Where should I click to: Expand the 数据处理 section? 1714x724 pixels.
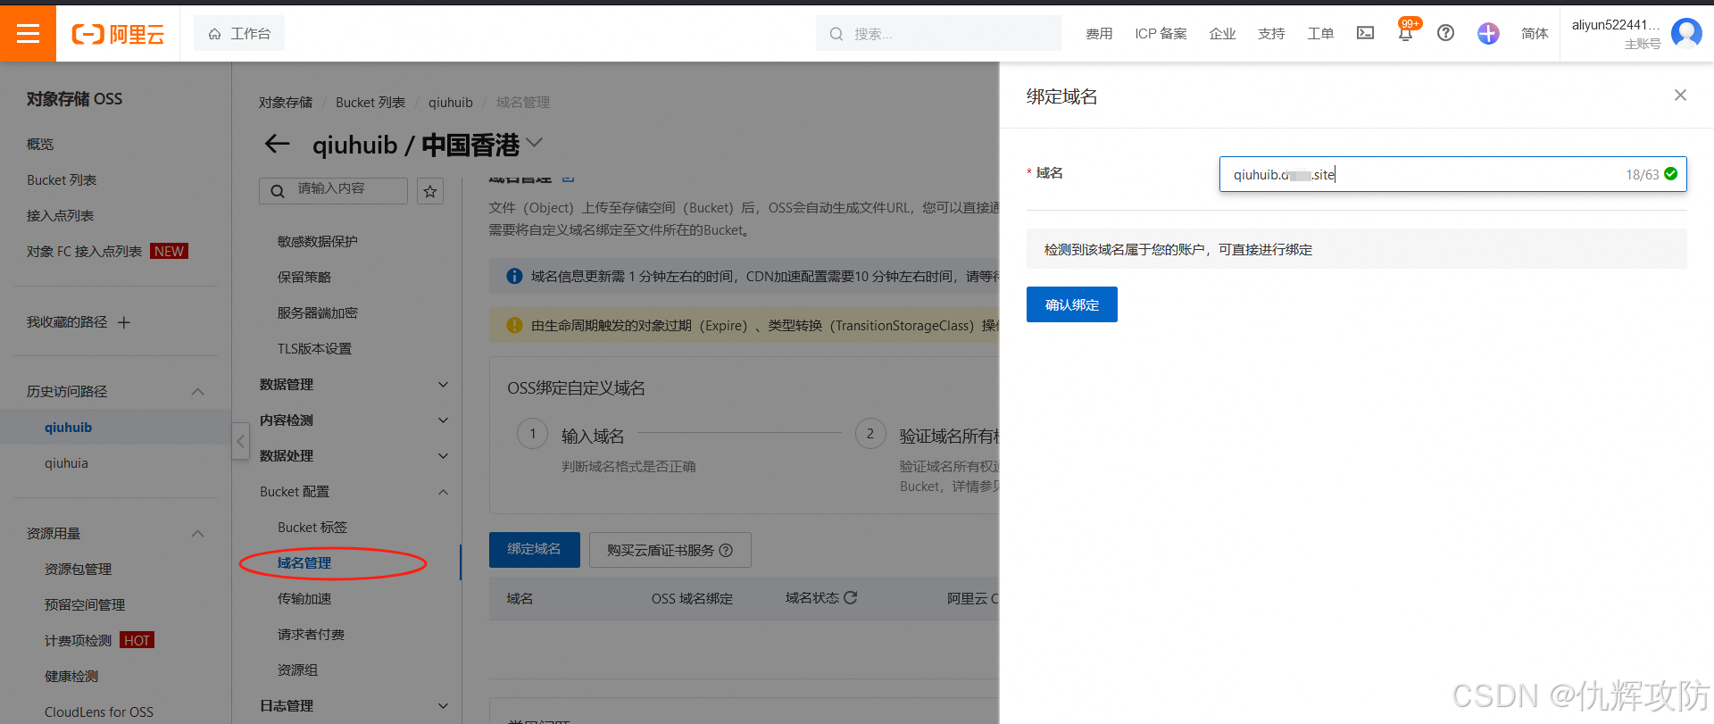click(354, 455)
